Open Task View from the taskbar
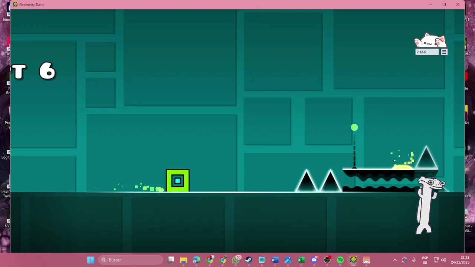 click(171, 260)
